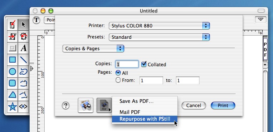Click the blue Print button

click(223, 105)
